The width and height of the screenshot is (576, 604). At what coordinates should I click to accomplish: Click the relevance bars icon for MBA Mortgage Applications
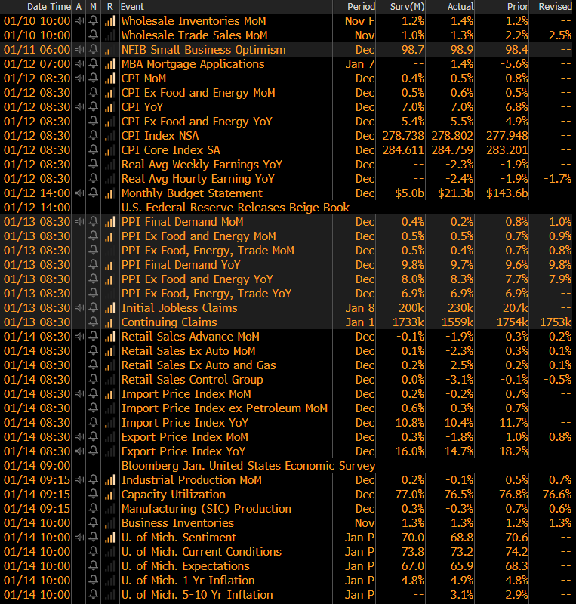(109, 64)
